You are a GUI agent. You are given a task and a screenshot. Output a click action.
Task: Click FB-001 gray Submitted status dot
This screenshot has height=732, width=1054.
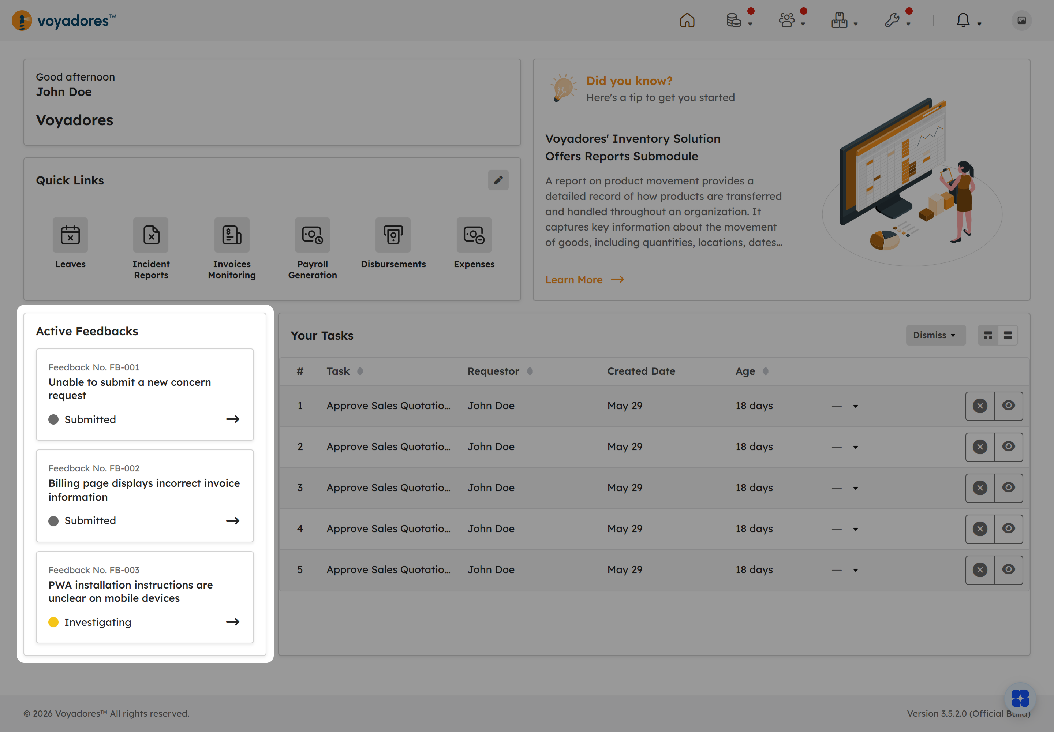53,420
